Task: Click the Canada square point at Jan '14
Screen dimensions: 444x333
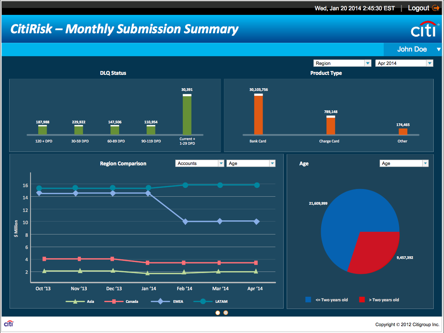Action: [x=147, y=263]
